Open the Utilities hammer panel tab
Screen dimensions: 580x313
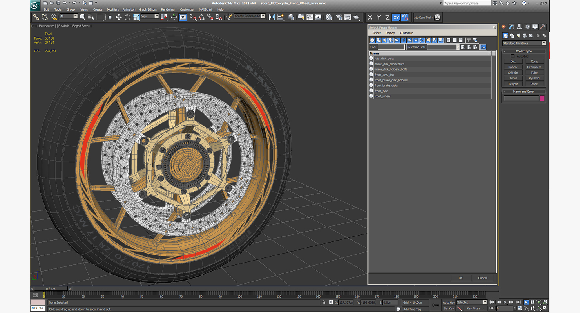pyautogui.click(x=543, y=27)
